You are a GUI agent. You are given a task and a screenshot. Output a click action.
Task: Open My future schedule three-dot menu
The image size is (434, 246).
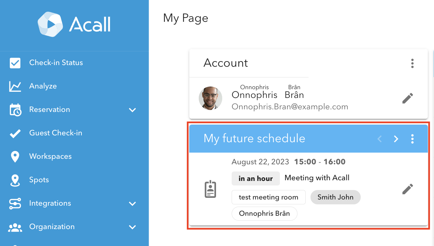tap(412, 139)
